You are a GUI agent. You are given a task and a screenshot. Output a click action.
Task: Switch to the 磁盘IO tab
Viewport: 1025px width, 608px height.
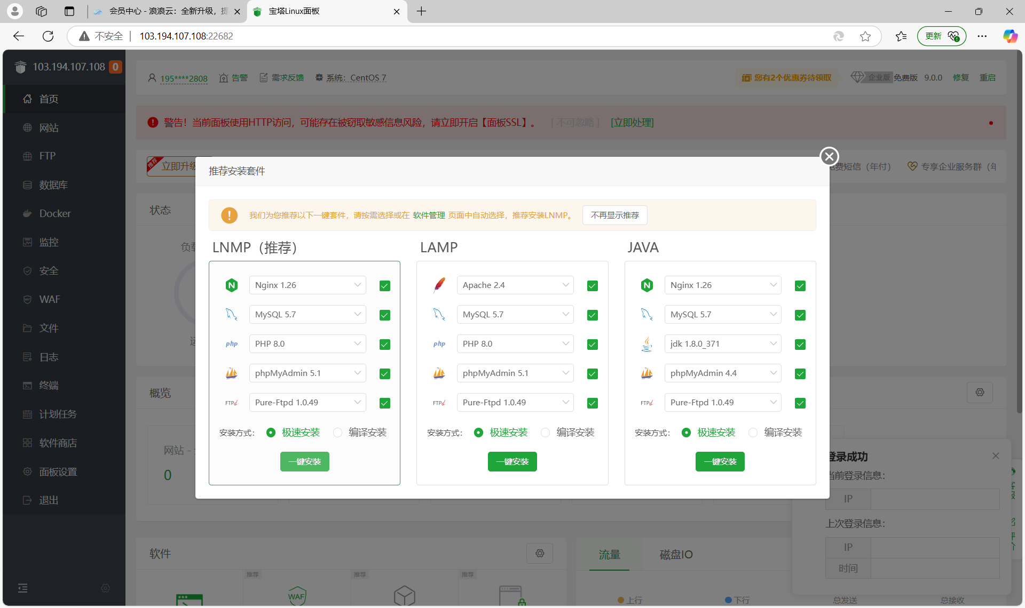pyautogui.click(x=676, y=555)
